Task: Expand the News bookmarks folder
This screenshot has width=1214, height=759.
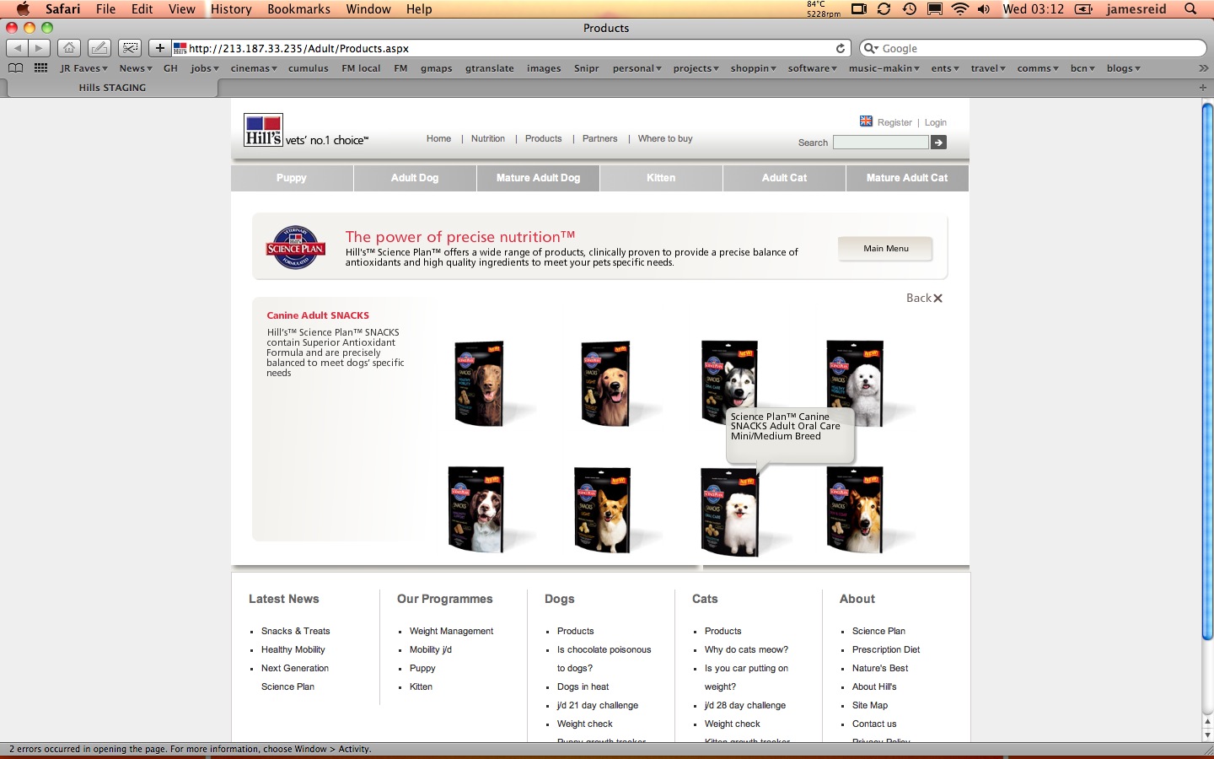Action: point(136,68)
